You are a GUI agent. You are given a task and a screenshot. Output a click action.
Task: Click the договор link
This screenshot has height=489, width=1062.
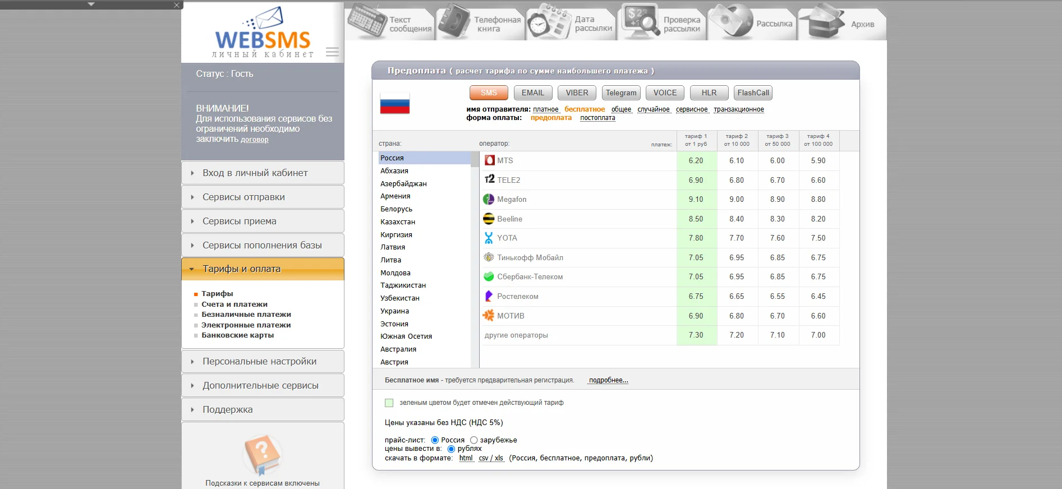click(255, 140)
